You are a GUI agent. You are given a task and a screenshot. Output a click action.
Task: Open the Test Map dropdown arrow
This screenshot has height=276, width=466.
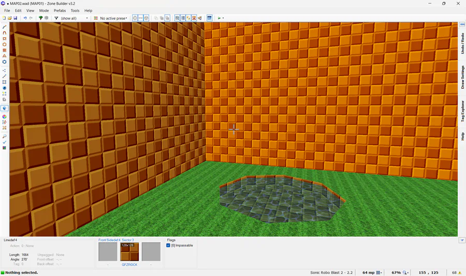pyautogui.click(x=223, y=18)
